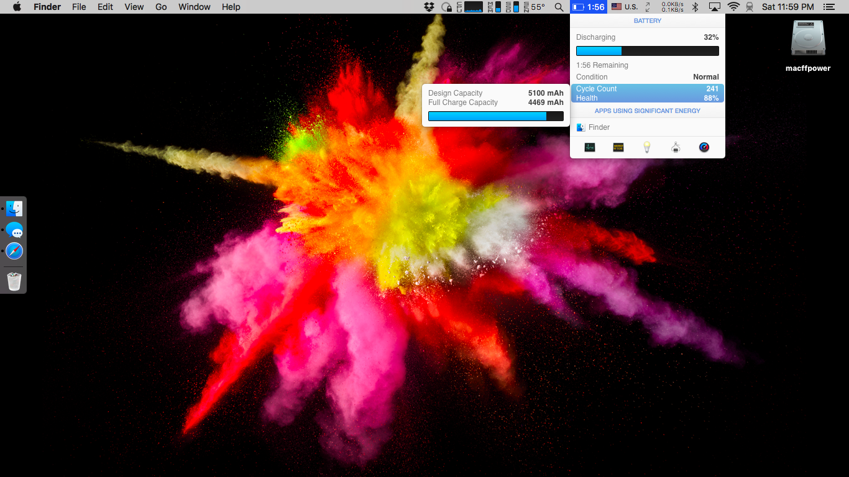
Task: Open Safari from the Dock
Action: pyautogui.click(x=14, y=251)
